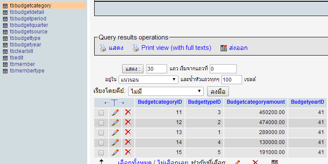Delete row 15 with red X icon
328x164 pixels.
click(128, 152)
